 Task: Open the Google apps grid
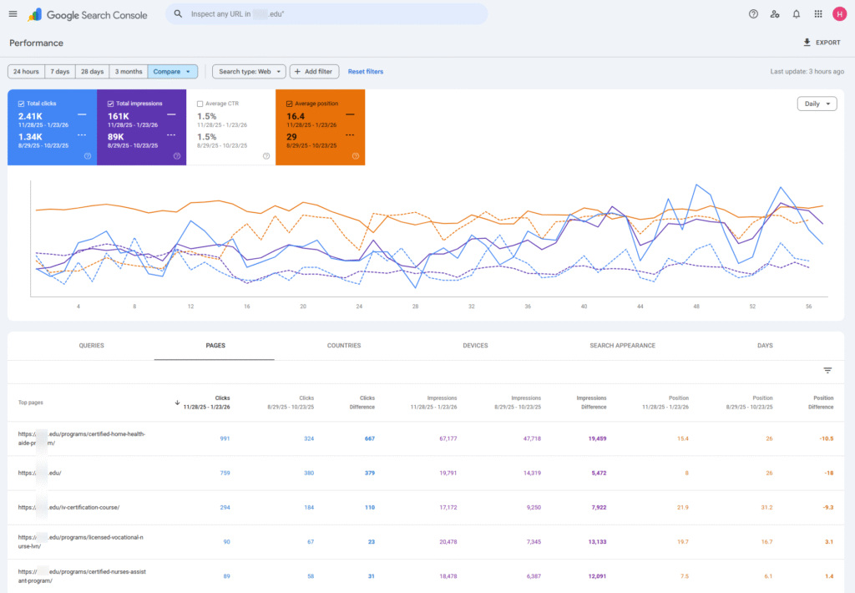[x=817, y=13]
